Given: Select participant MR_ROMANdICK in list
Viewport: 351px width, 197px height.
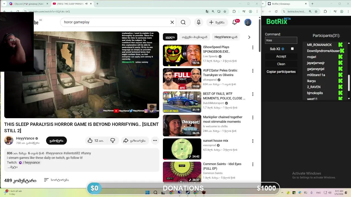Looking at the screenshot, I should 319,45.
